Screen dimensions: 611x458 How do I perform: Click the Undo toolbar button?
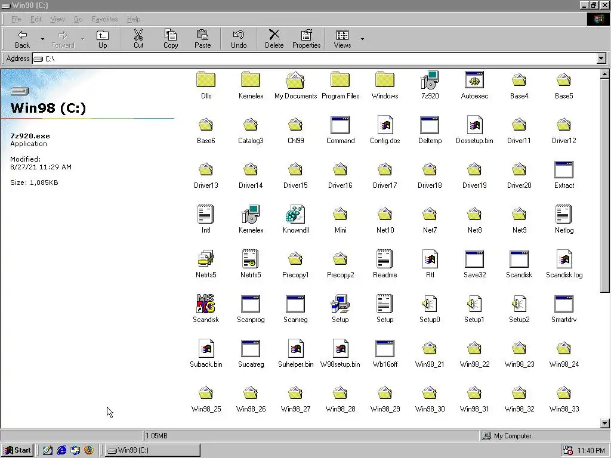239,39
